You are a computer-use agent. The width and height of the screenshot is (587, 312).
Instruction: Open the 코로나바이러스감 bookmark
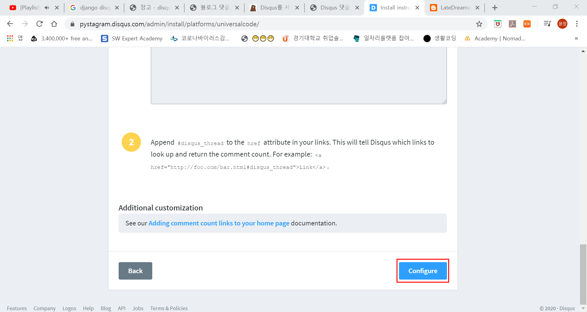(x=200, y=38)
